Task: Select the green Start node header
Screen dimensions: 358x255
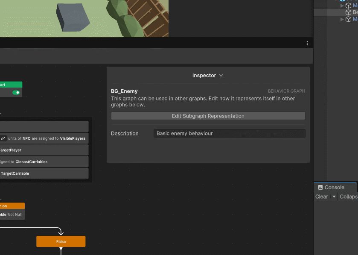Action: (x=11, y=85)
